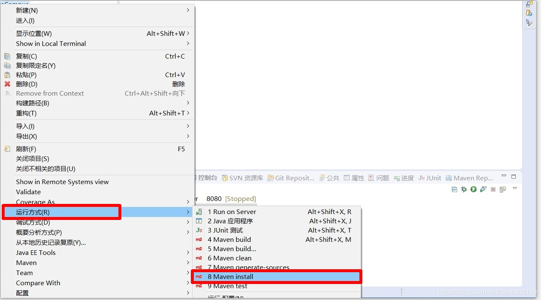Start the server in profile mode icon
Image resolution: width=541 pixels, height=300 pixels.
click(483, 189)
